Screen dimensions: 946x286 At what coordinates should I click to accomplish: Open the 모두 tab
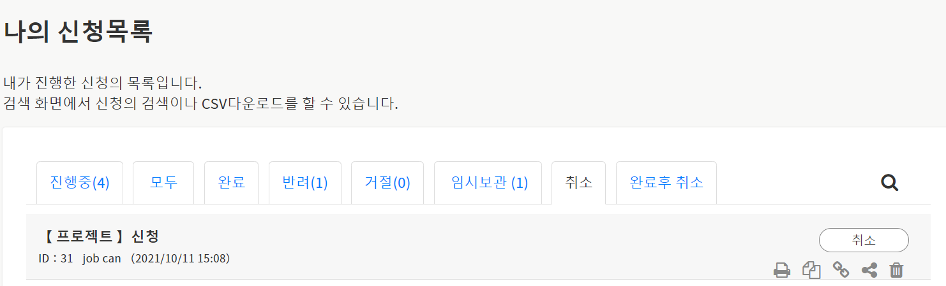click(x=163, y=183)
